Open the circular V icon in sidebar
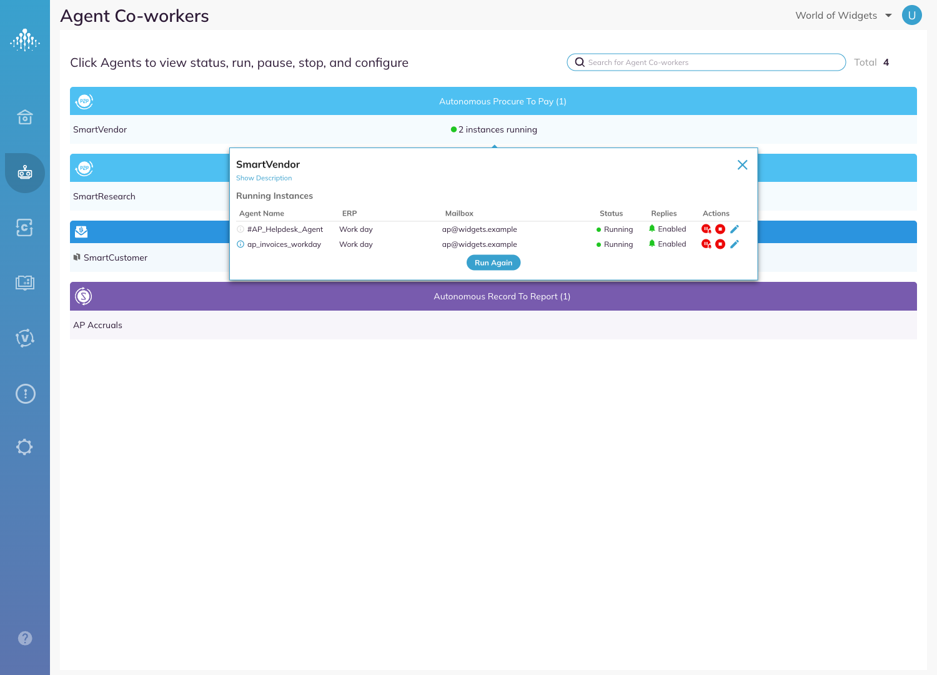The height and width of the screenshot is (675, 937). point(24,338)
